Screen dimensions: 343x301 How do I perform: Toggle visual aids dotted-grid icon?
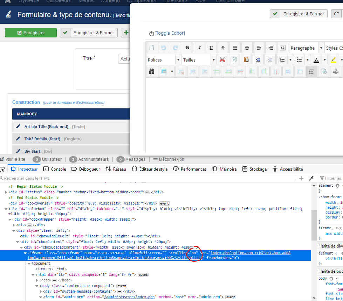(312, 71)
